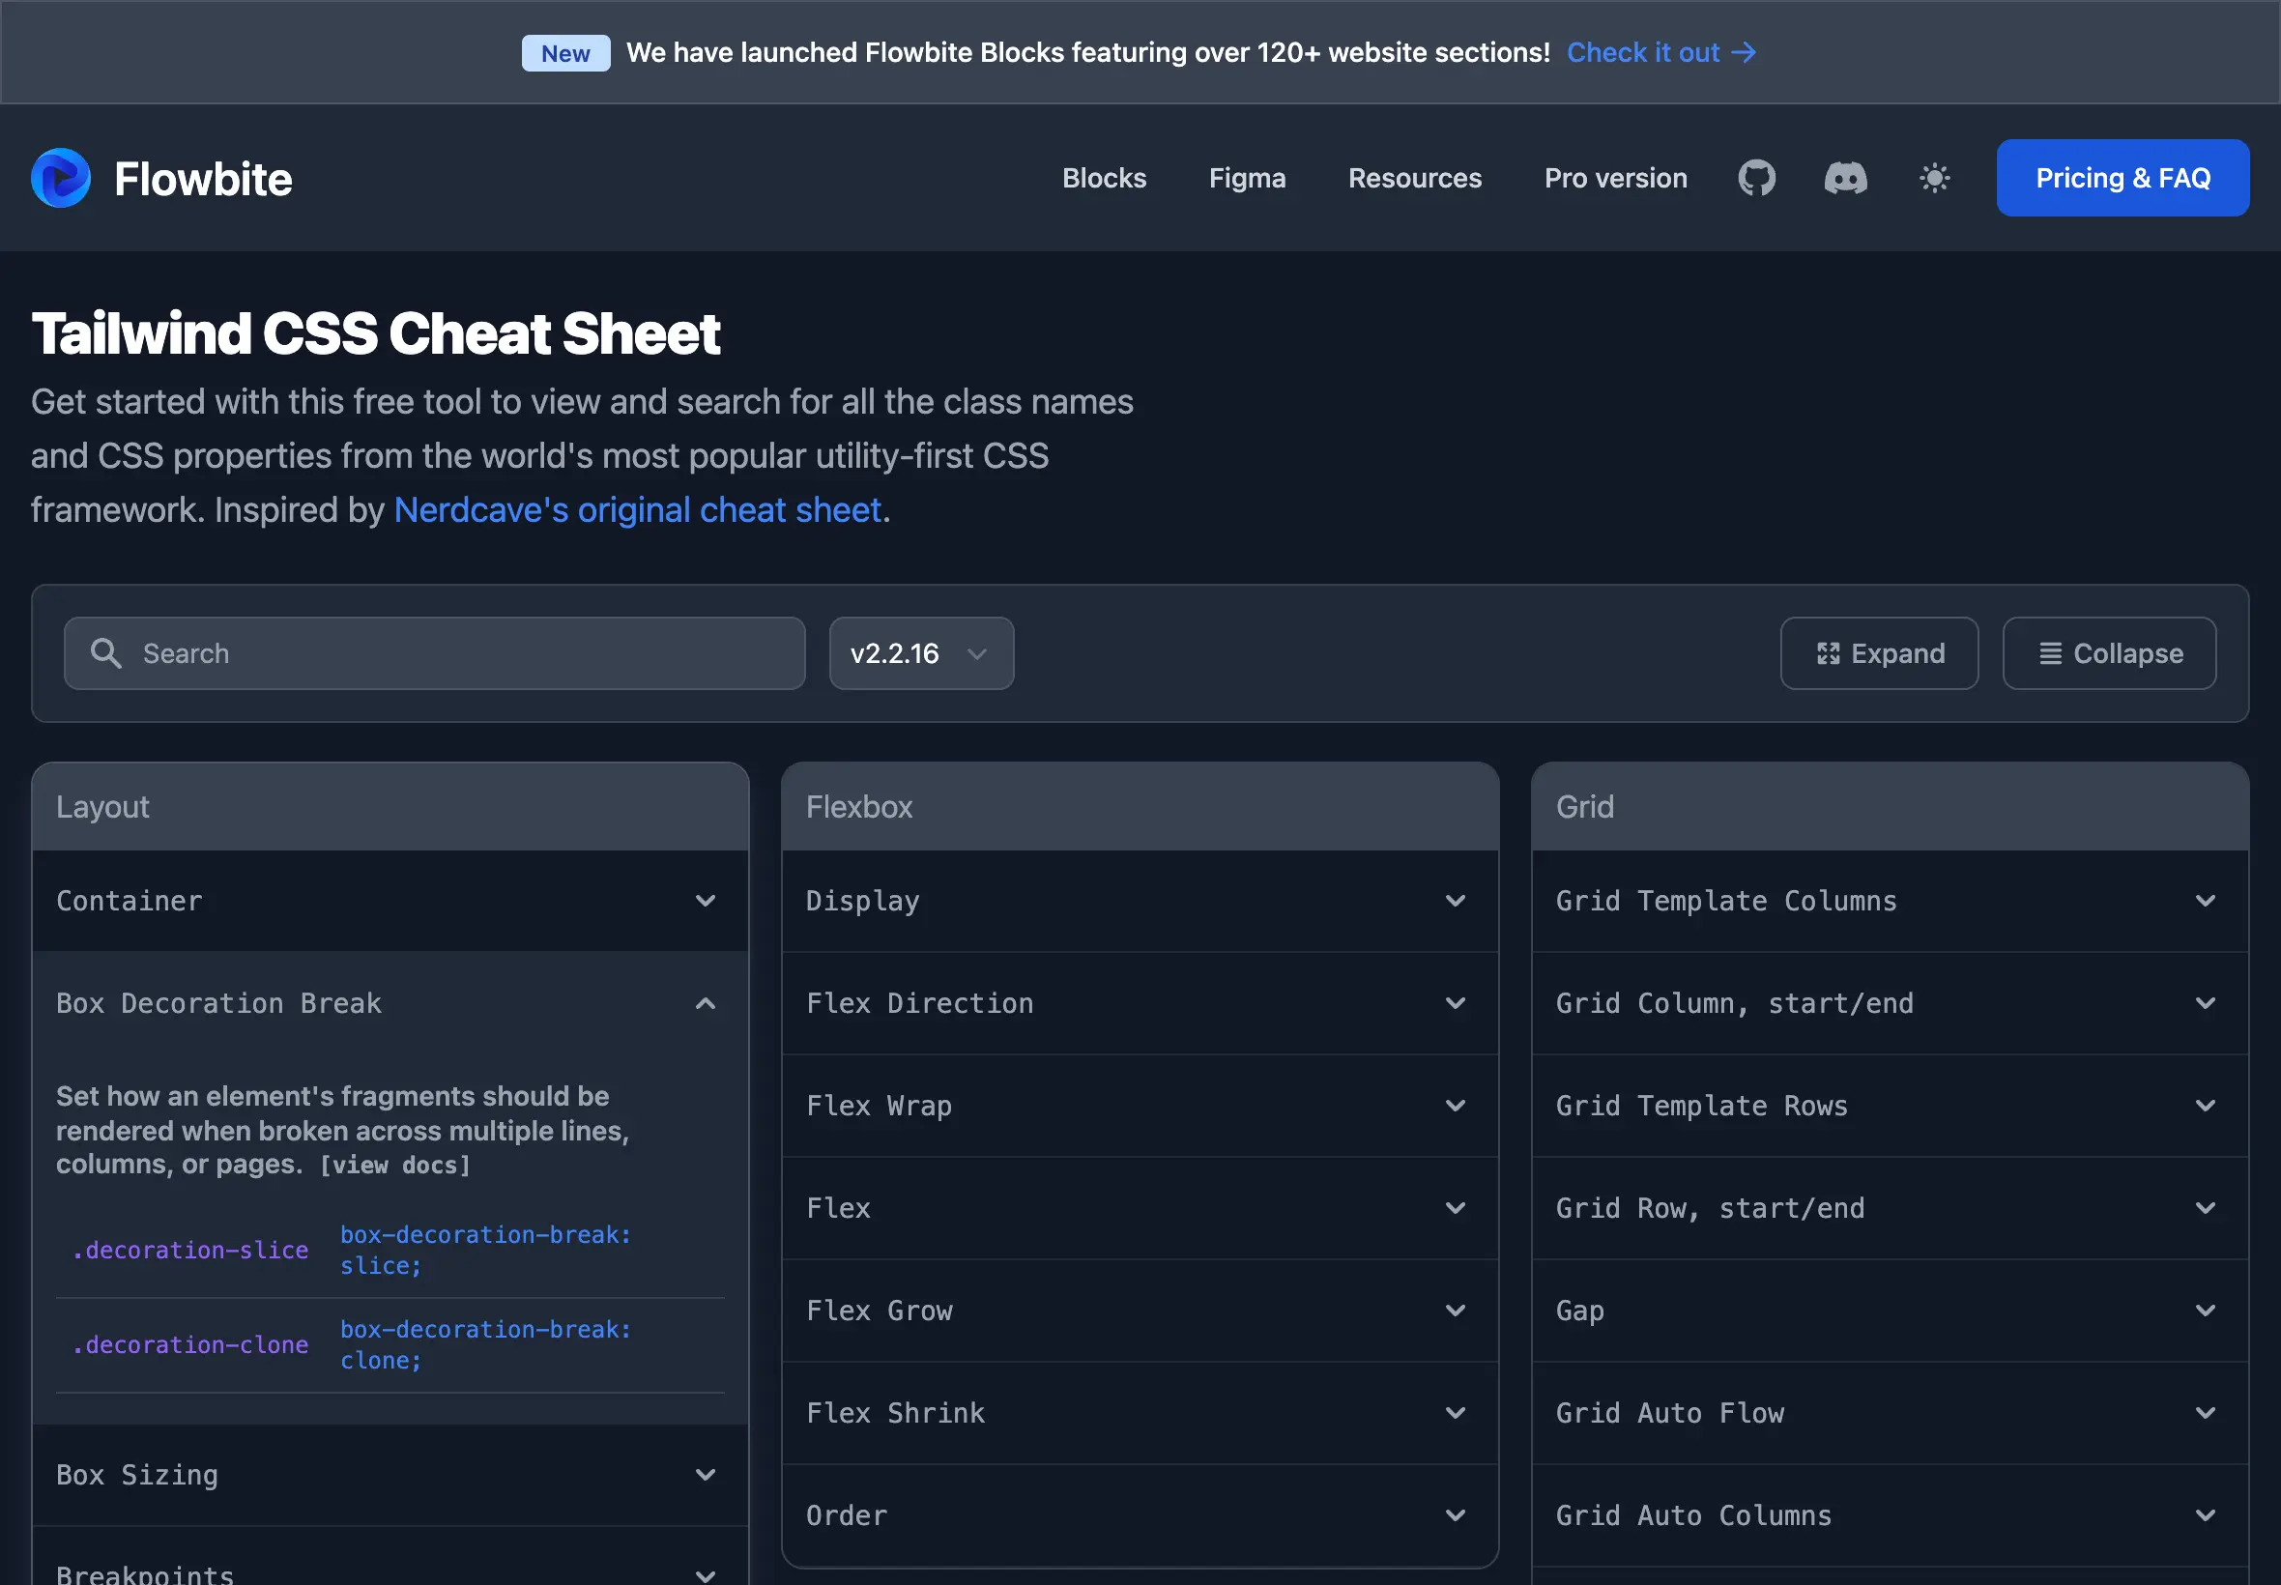Open Pricing & FAQ page
The height and width of the screenshot is (1585, 2281).
2122,179
